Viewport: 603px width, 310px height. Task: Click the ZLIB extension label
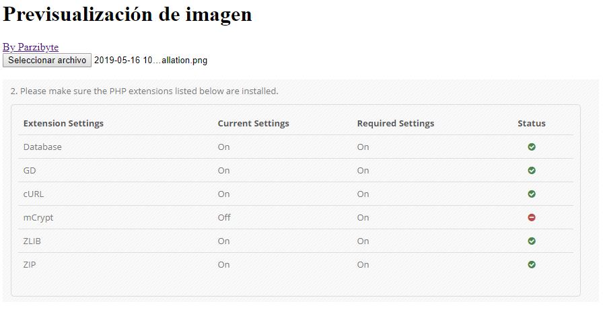(x=32, y=241)
